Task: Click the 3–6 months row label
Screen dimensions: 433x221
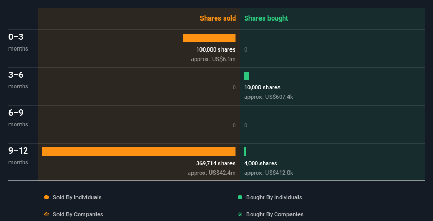Action: pyautogui.click(x=18, y=80)
